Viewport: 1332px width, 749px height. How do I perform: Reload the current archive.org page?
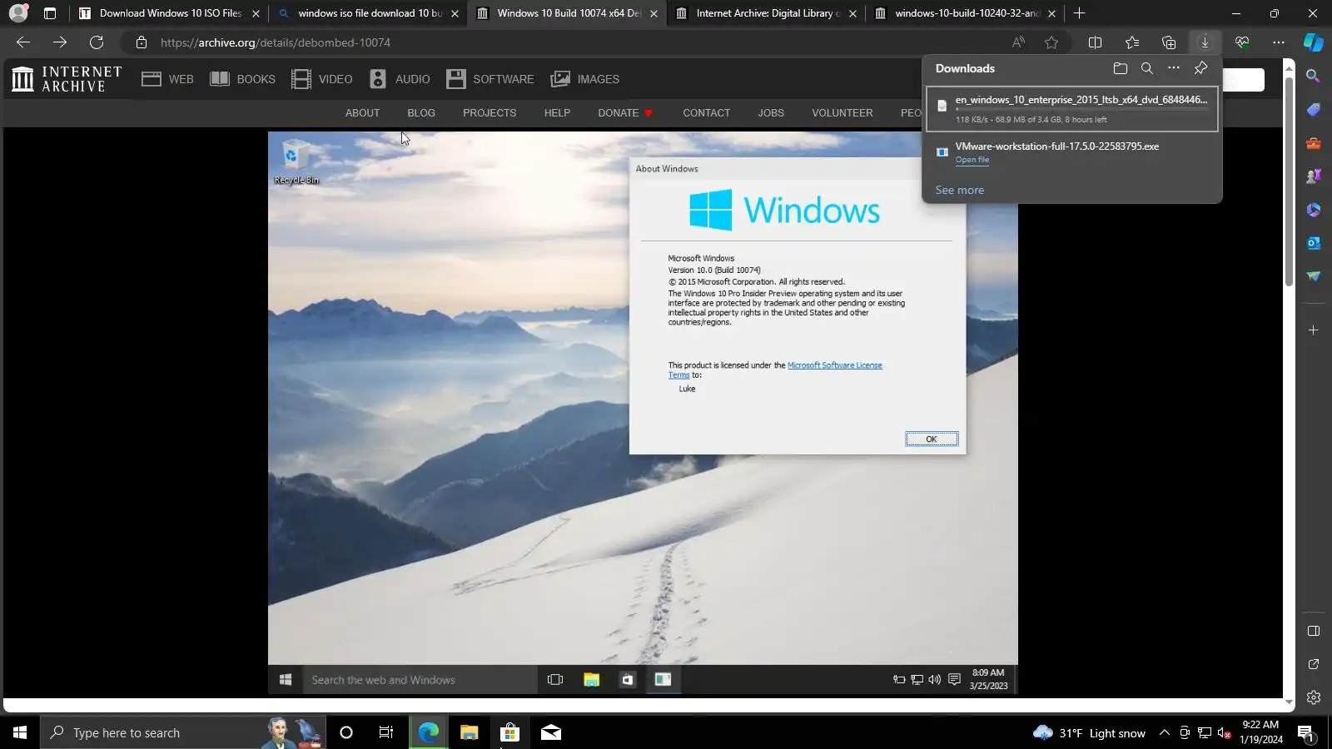97,42
